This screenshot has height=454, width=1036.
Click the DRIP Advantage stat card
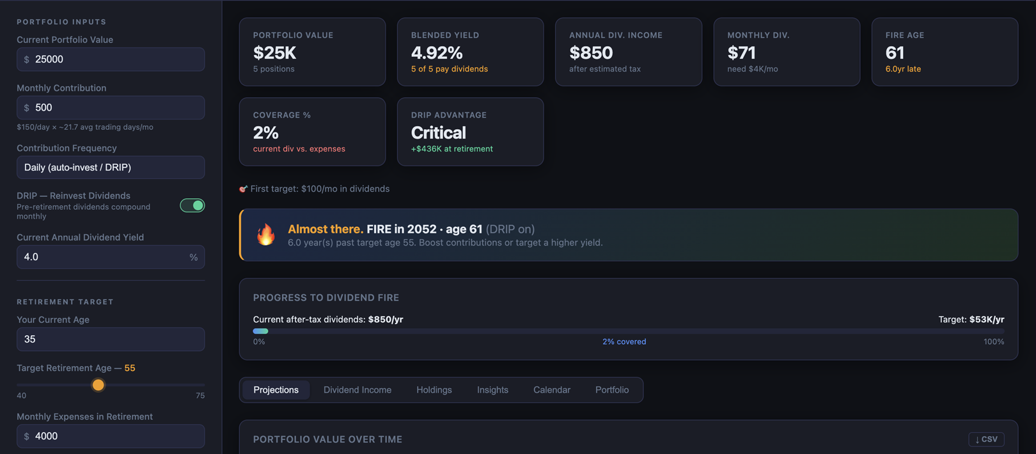click(470, 131)
